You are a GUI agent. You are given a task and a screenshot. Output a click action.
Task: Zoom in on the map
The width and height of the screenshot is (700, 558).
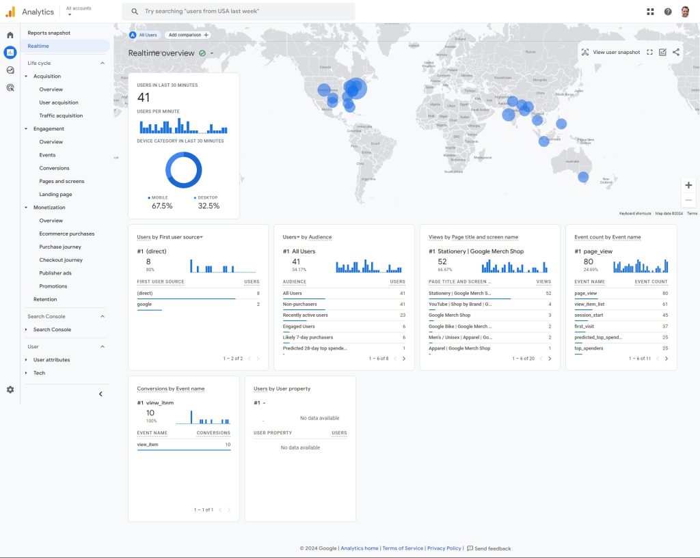[688, 185]
